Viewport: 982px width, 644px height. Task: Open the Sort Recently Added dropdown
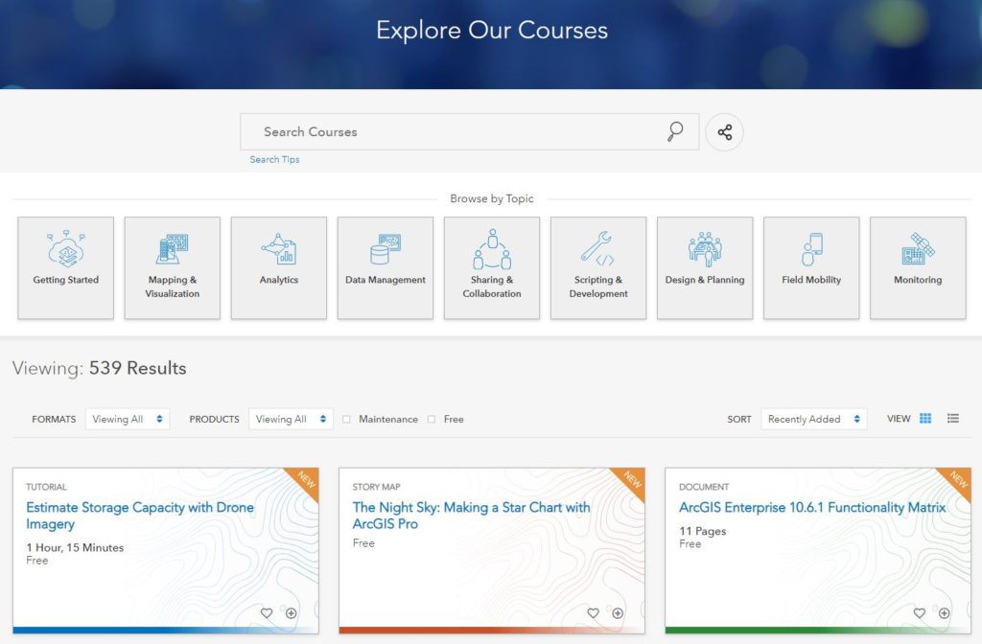click(x=813, y=419)
